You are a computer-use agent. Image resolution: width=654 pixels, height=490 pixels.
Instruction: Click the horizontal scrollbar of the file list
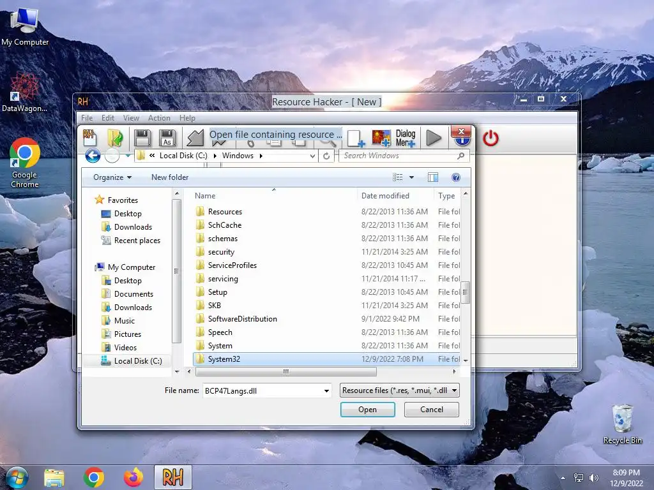286,371
